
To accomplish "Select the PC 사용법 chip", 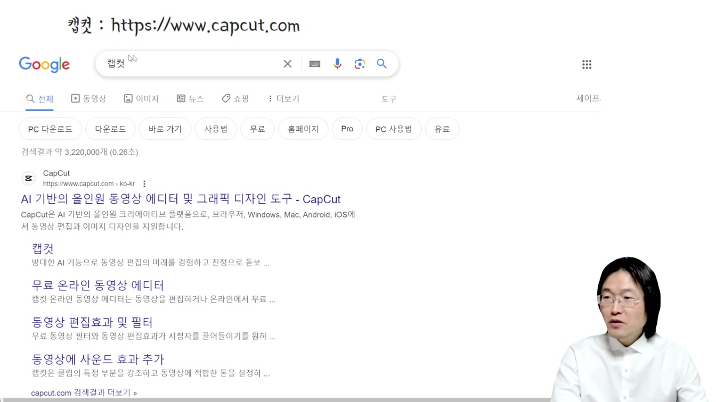I will pyautogui.click(x=394, y=129).
